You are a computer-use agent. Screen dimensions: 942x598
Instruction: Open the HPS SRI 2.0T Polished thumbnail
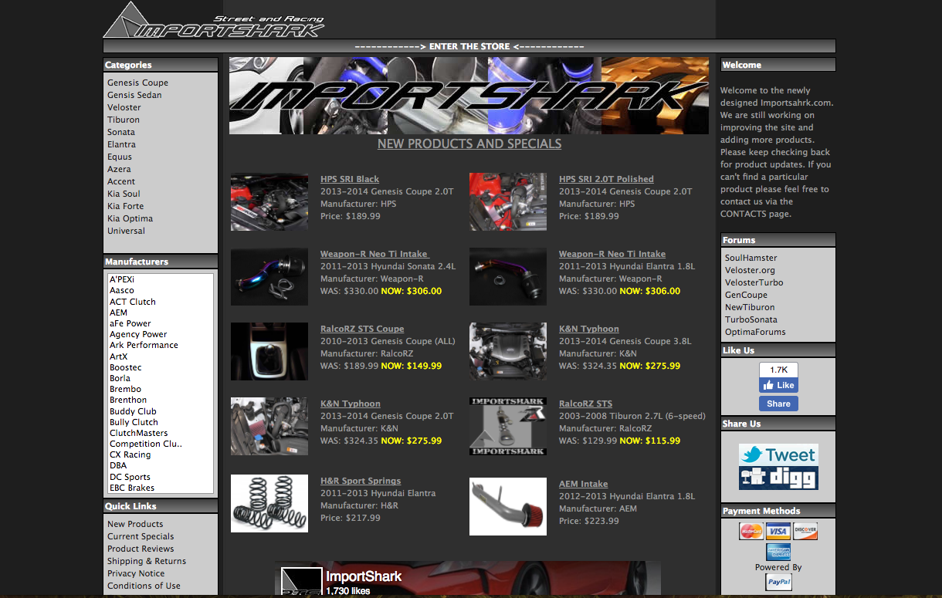508,202
